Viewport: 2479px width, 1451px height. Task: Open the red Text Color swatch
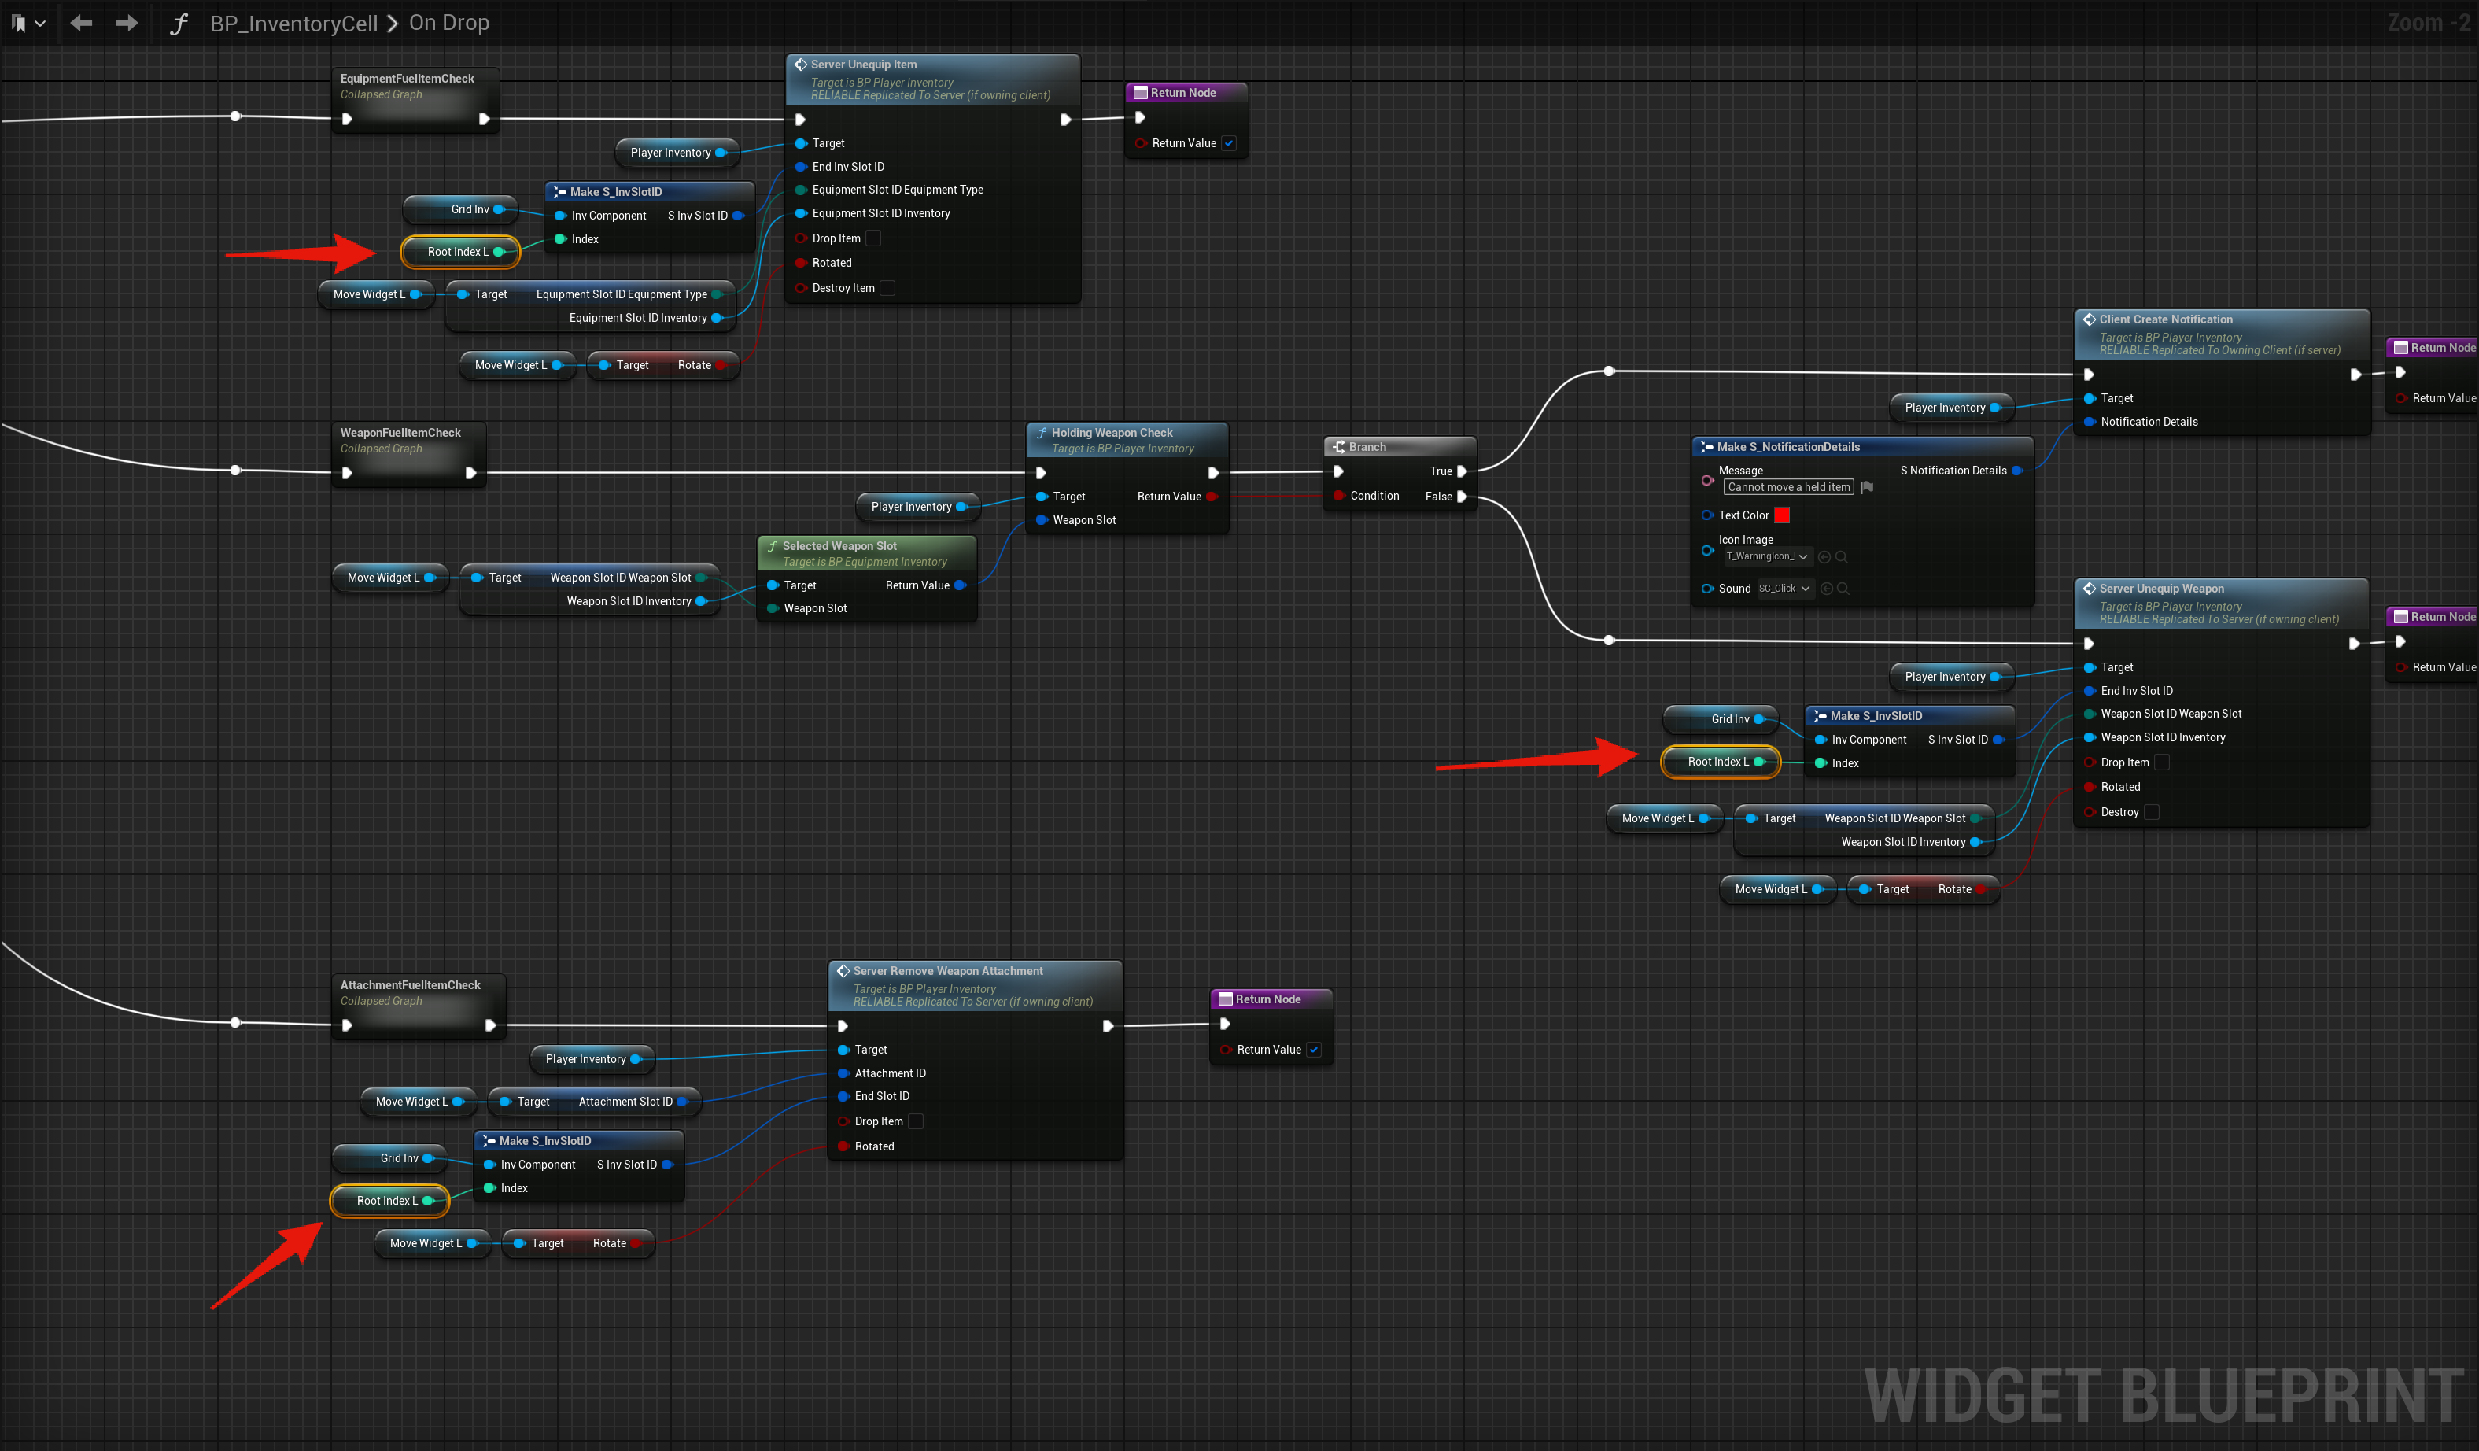pos(1781,515)
